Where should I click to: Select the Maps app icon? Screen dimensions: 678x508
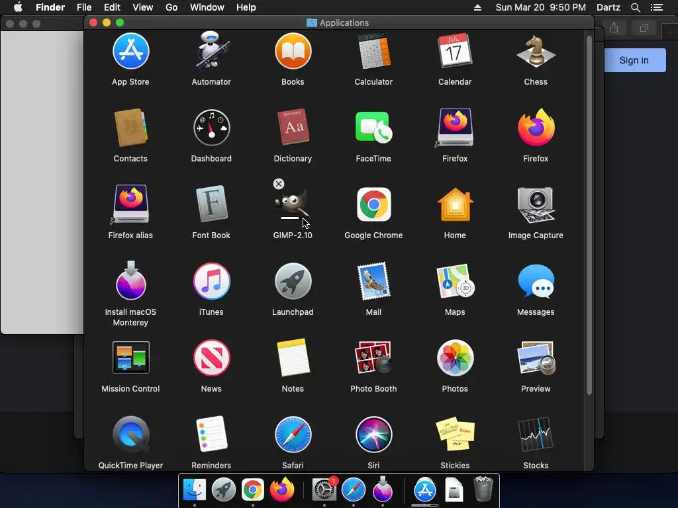click(455, 281)
